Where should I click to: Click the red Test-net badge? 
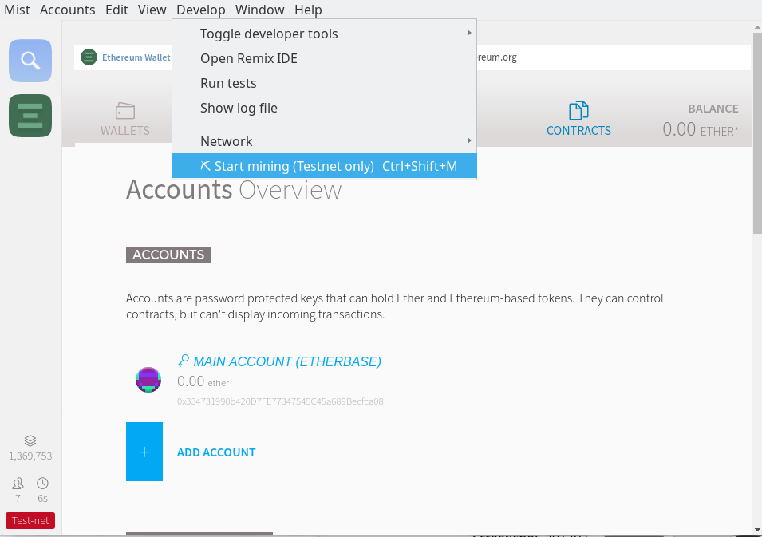(x=30, y=520)
